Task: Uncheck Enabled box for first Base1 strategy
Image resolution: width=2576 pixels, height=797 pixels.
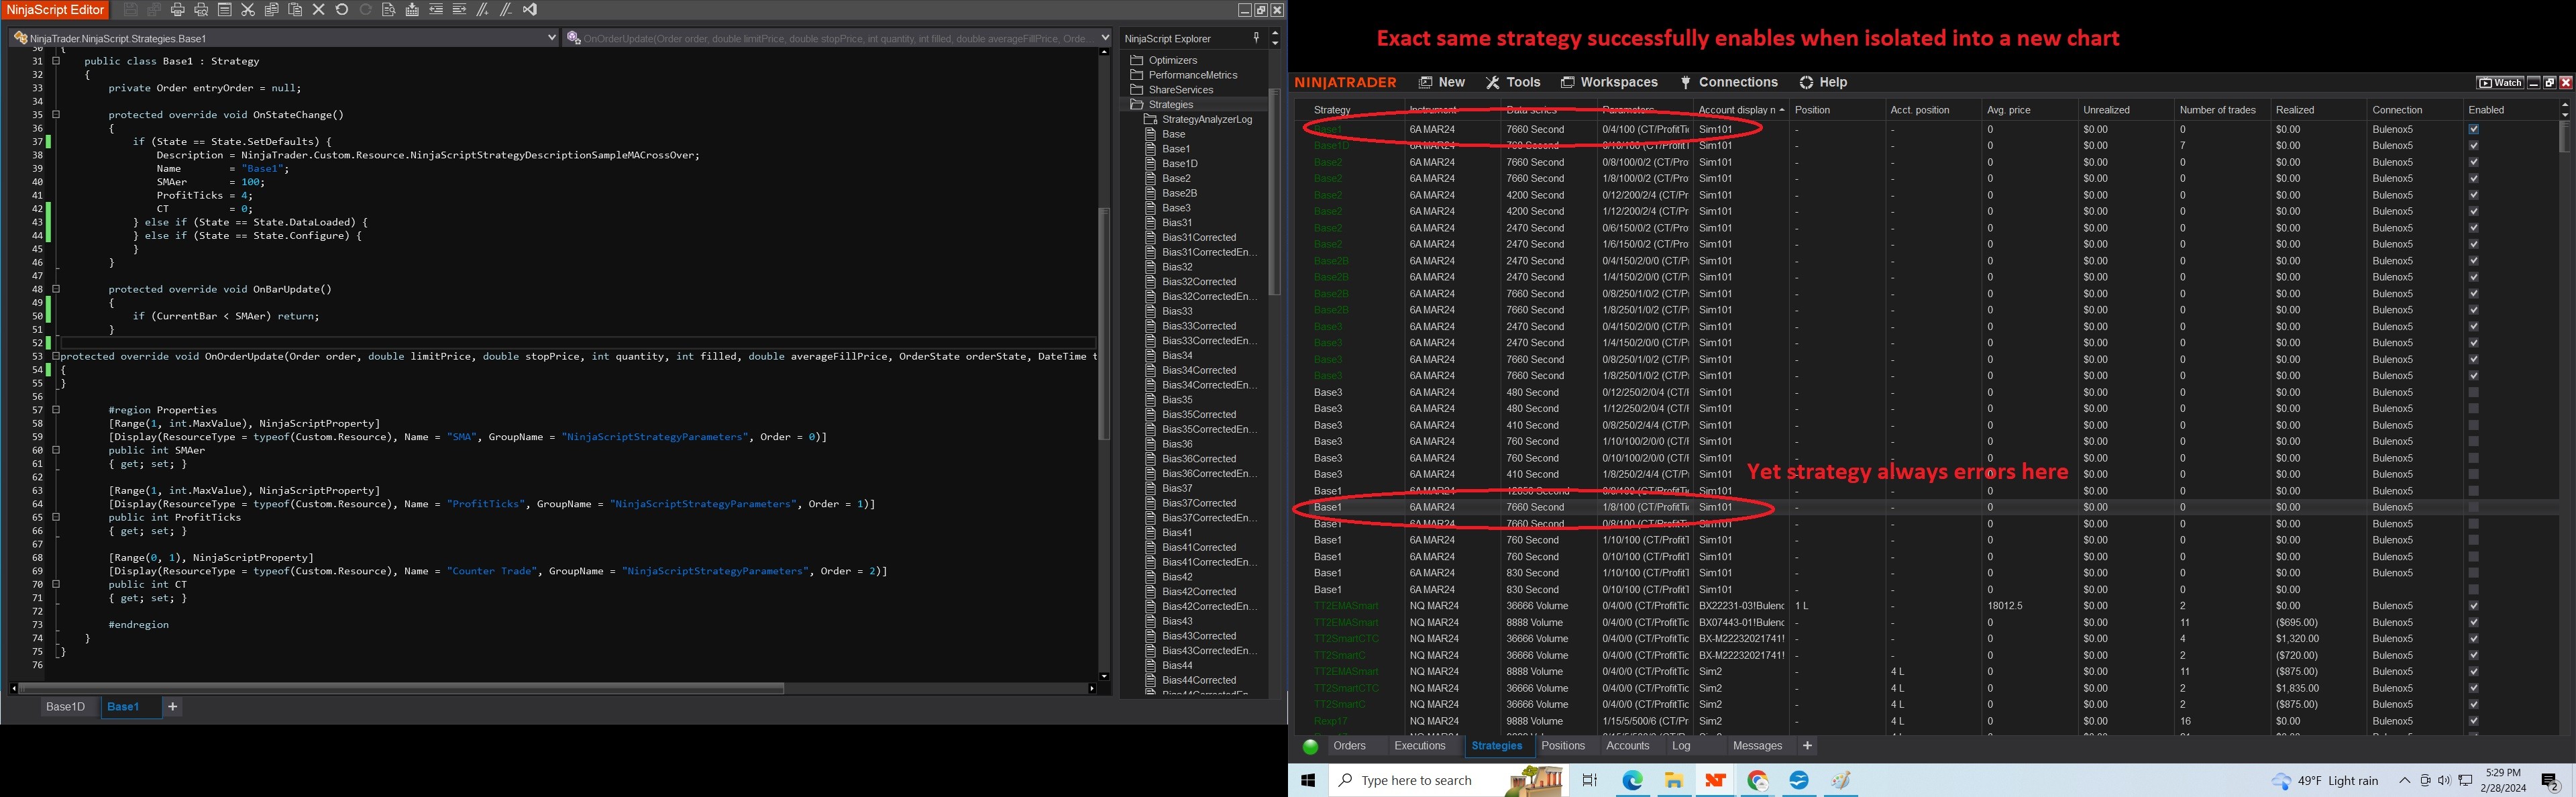Action: [2473, 129]
